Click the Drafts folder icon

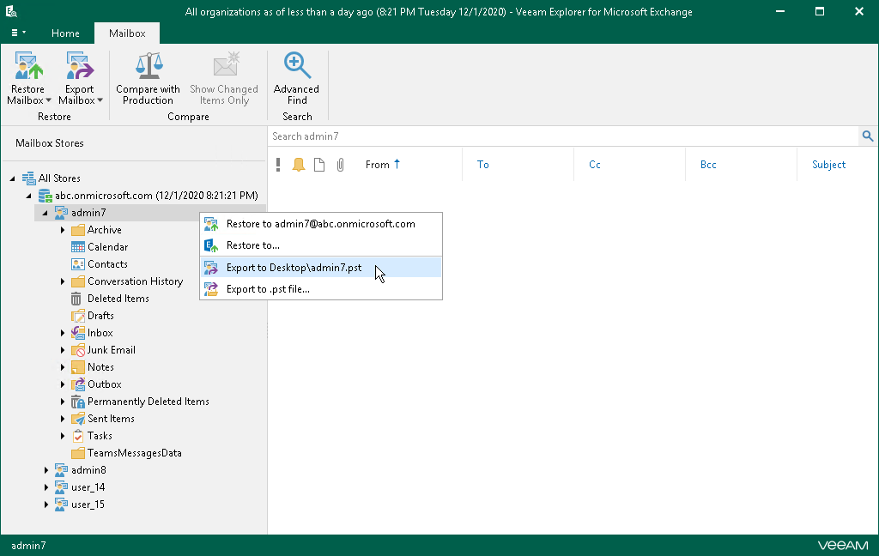[x=78, y=316]
